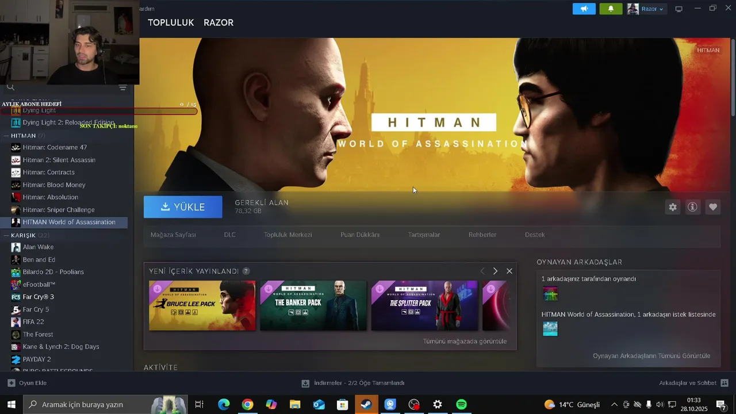Viewport: 736px width, 414px height.
Task: Open the game info icon
Action: 692,207
